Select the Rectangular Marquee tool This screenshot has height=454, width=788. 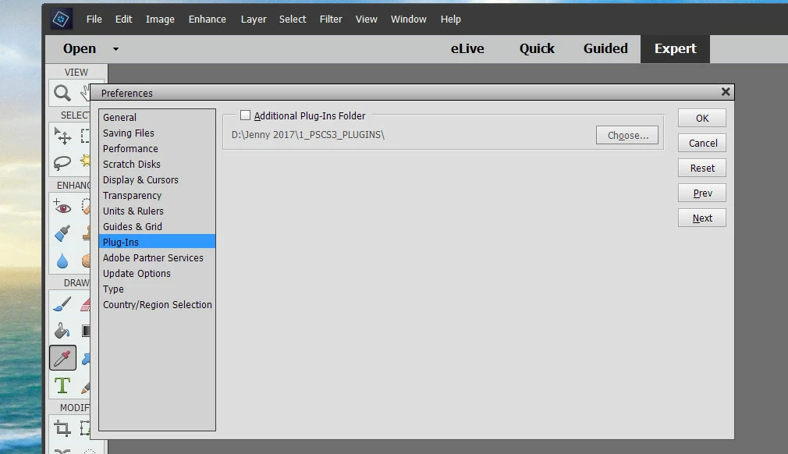[86, 136]
